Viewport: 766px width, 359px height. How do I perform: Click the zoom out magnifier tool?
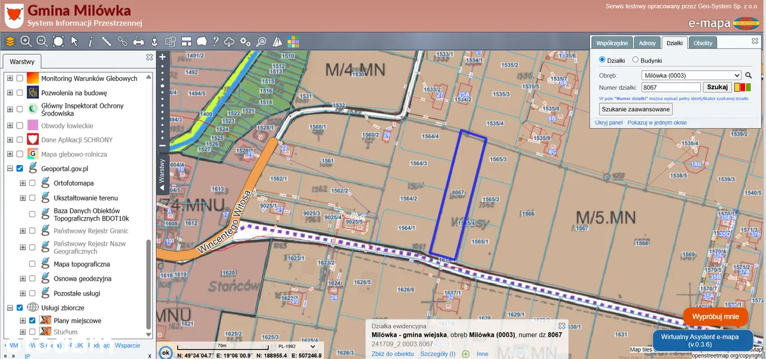tap(42, 41)
